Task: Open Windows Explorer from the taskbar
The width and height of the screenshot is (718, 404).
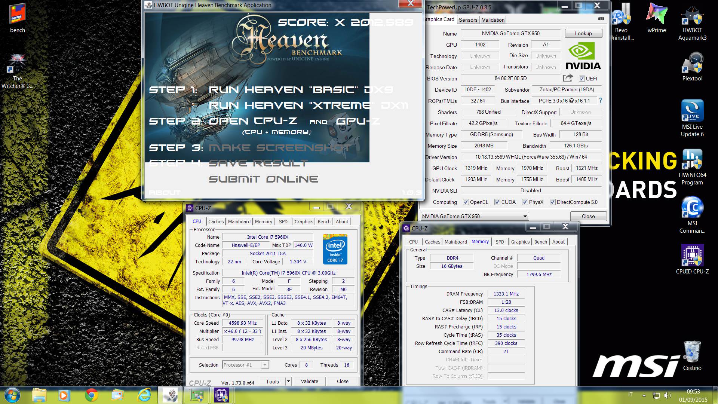Action: [39, 395]
